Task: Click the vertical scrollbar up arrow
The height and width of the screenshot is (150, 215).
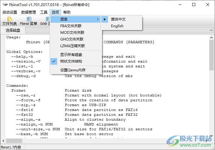Action: pos(211,37)
